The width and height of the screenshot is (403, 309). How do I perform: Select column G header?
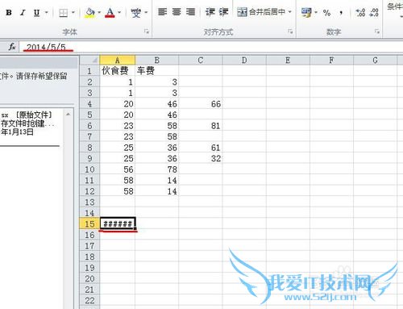point(376,60)
